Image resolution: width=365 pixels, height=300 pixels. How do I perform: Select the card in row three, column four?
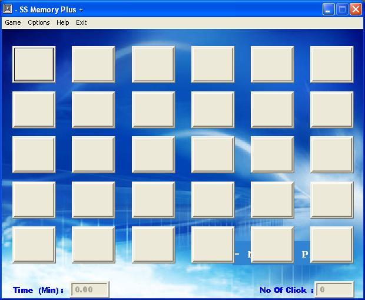213,154
